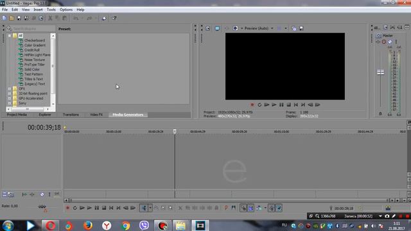Click Stop button under preview window
The image size is (411, 231).
click(x=288, y=105)
